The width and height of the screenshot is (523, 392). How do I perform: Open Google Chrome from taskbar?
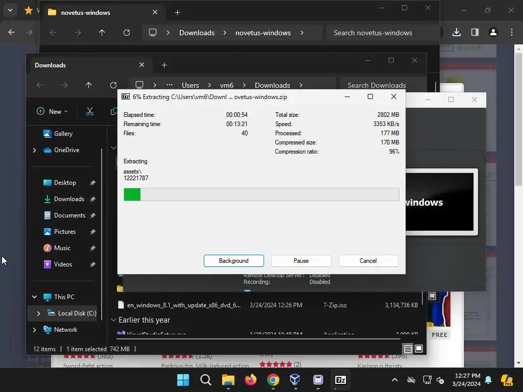click(x=273, y=380)
